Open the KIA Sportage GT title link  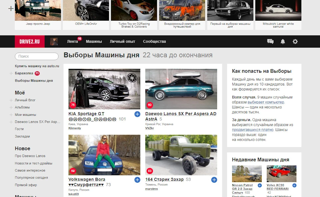(92, 116)
